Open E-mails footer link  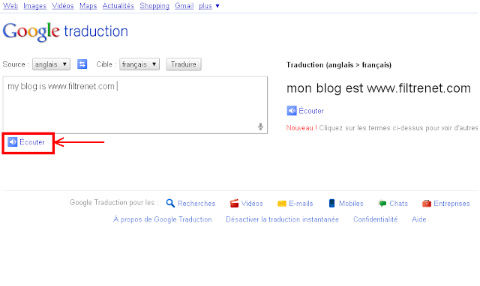301,204
